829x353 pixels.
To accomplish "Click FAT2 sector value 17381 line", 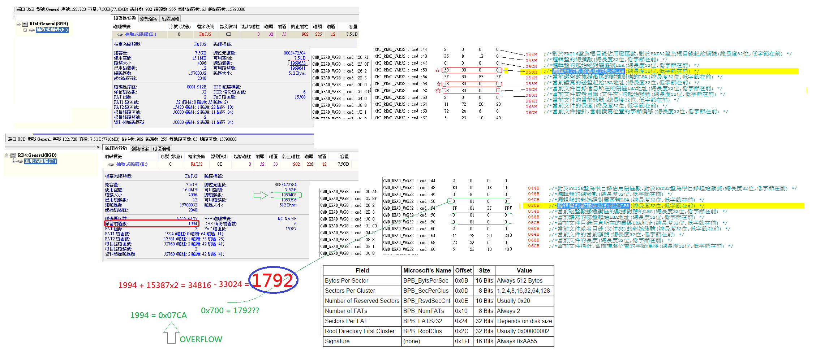I will [194, 239].
